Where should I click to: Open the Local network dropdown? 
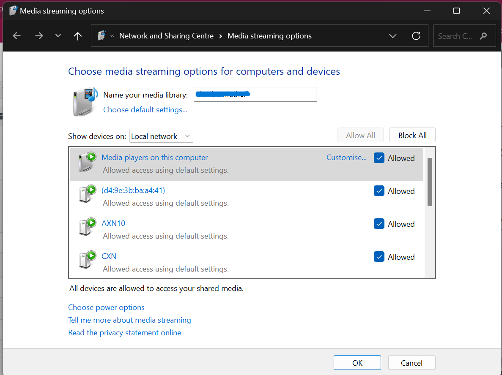pyautogui.click(x=161, y=136)
